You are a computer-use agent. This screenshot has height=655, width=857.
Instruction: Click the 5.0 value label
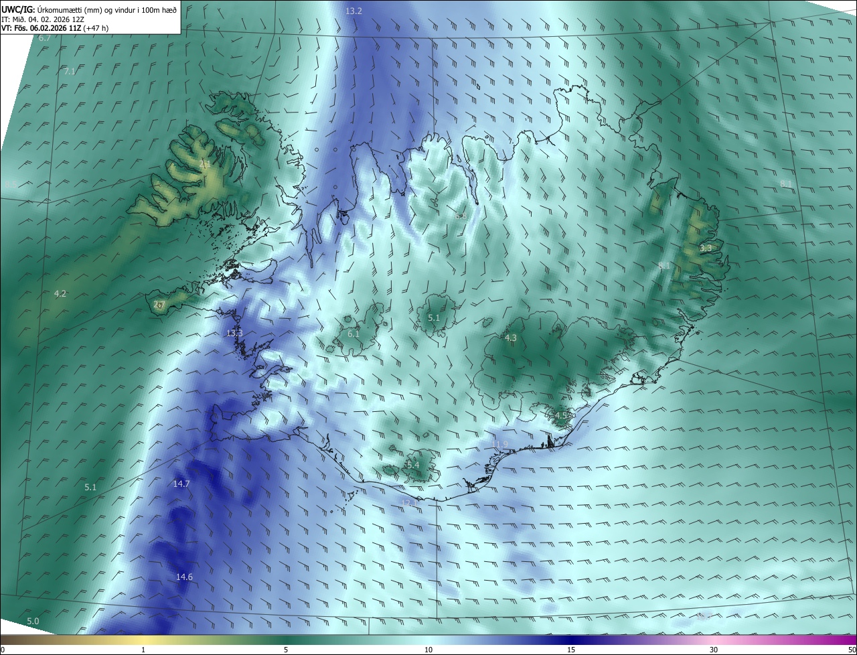tap(33, 622)
